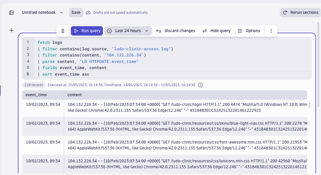This screenshot has height=175, width=321.
Task: Collapse the notebook sidebar using the panel icon
Action: (12, 12)
